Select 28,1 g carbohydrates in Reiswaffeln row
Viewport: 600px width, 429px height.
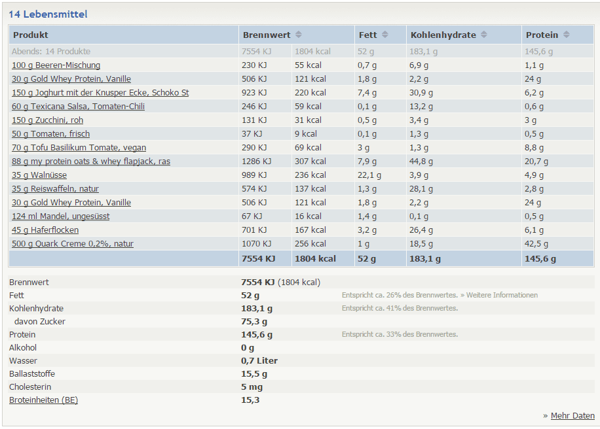pos(421,189)
